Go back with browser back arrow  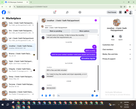pos(2,7)
